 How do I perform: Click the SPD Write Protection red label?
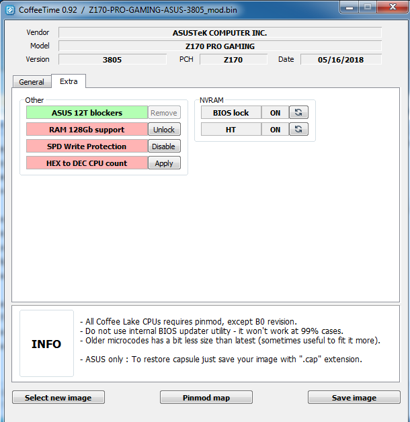coord(87,146)
